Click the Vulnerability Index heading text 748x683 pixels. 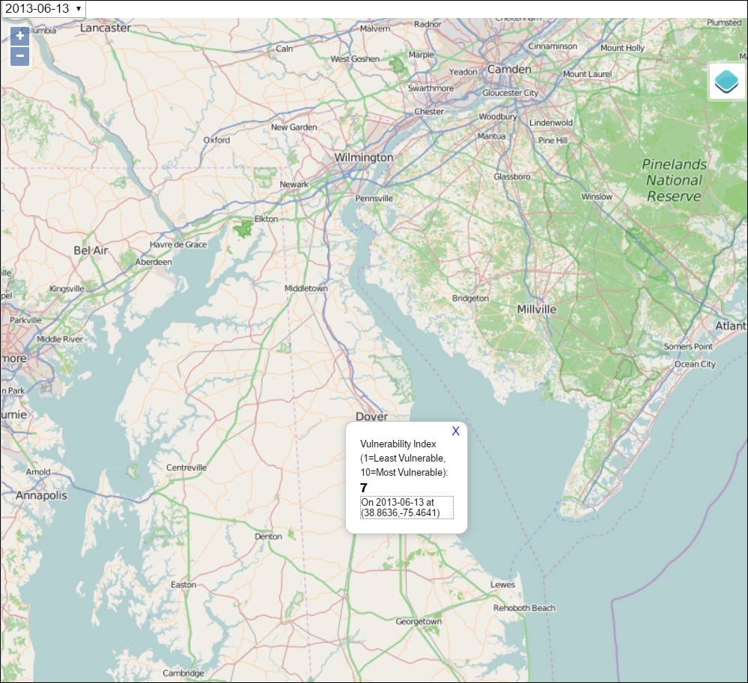(x=398, y=444)
